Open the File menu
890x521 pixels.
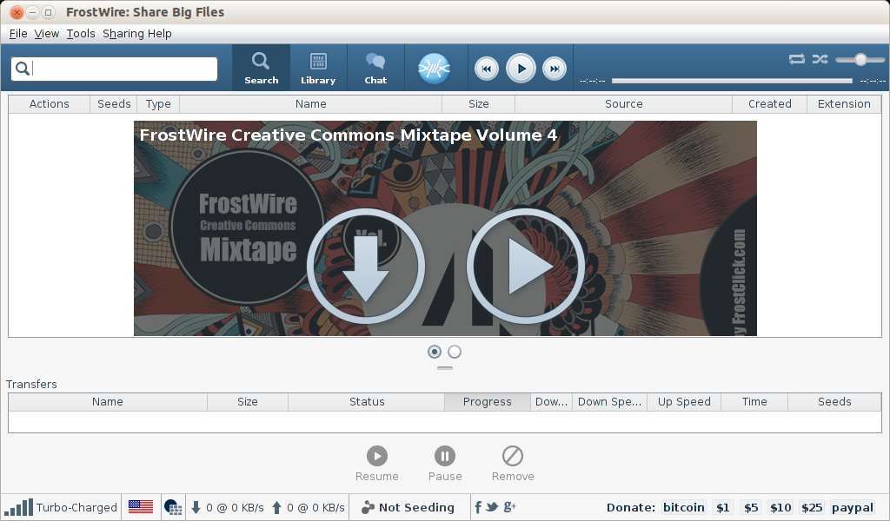(x=18, y=34)
